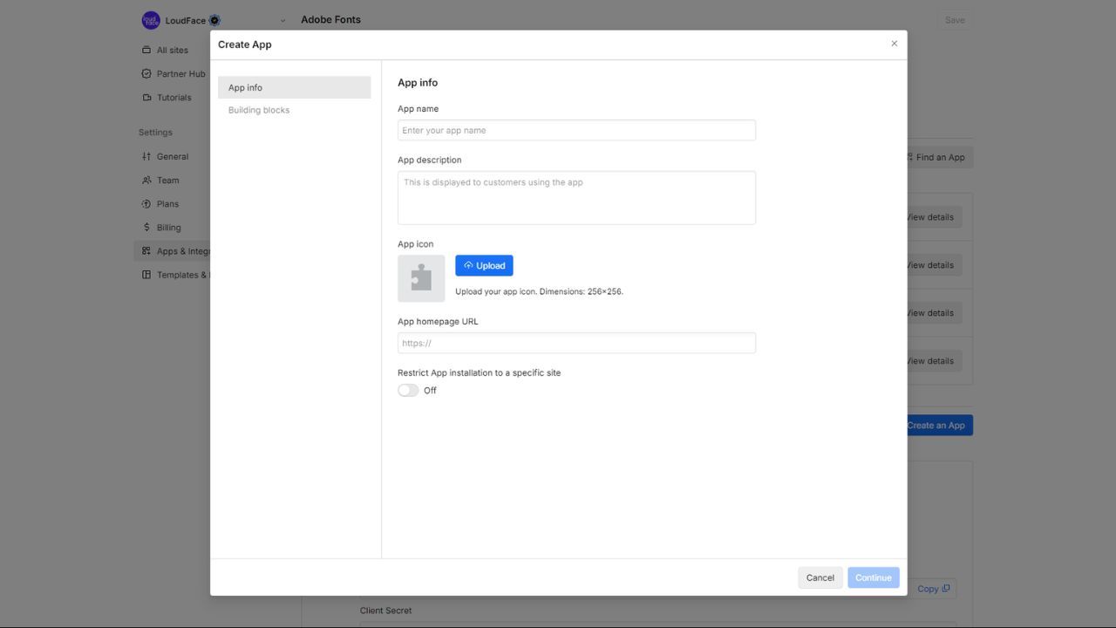Open General settings via the sliders icon
1116x628 pixels.
146,156
